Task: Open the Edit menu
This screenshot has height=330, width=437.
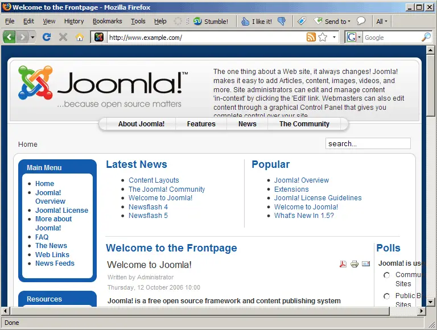Action: [28, 21]
